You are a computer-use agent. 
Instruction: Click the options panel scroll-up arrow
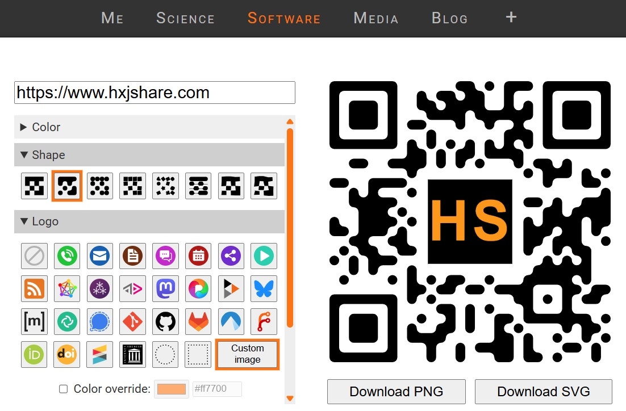coord(290,121)
